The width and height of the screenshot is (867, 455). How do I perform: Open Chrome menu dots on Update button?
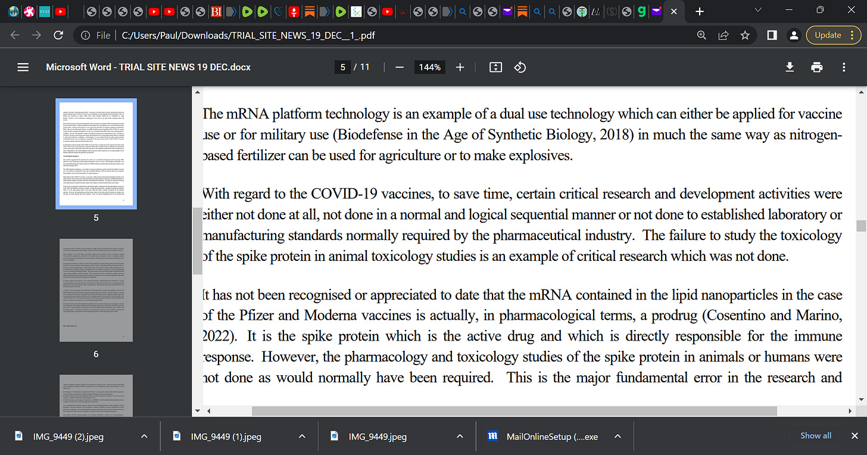coord(852,35)
